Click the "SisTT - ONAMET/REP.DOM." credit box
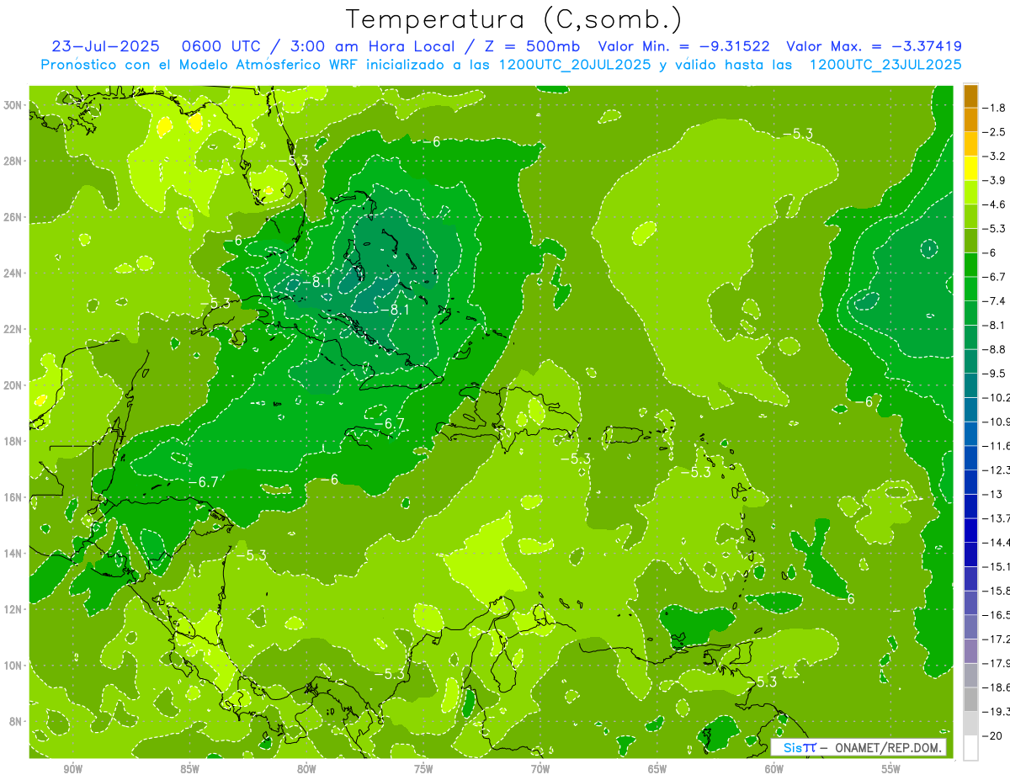 [x=858, y=747]
